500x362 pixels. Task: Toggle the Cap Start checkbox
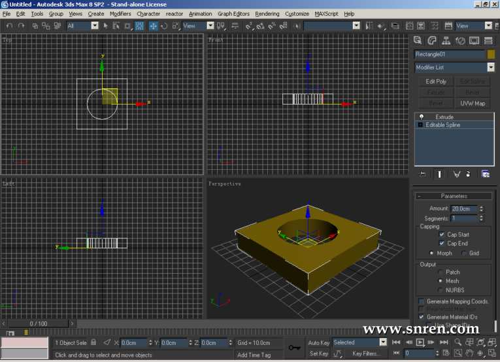[x=442, y=235]
